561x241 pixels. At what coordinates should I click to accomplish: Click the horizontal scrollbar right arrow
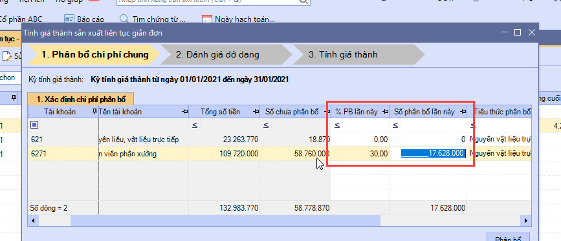click(526, 221)
